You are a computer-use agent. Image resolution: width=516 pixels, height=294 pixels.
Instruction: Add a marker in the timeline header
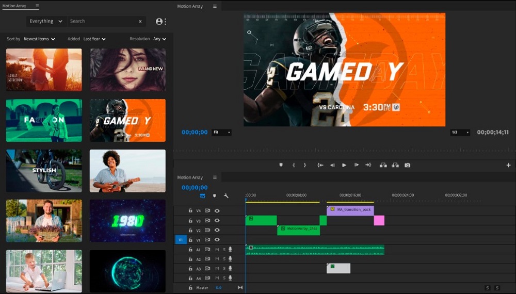[x=215, y=195]
